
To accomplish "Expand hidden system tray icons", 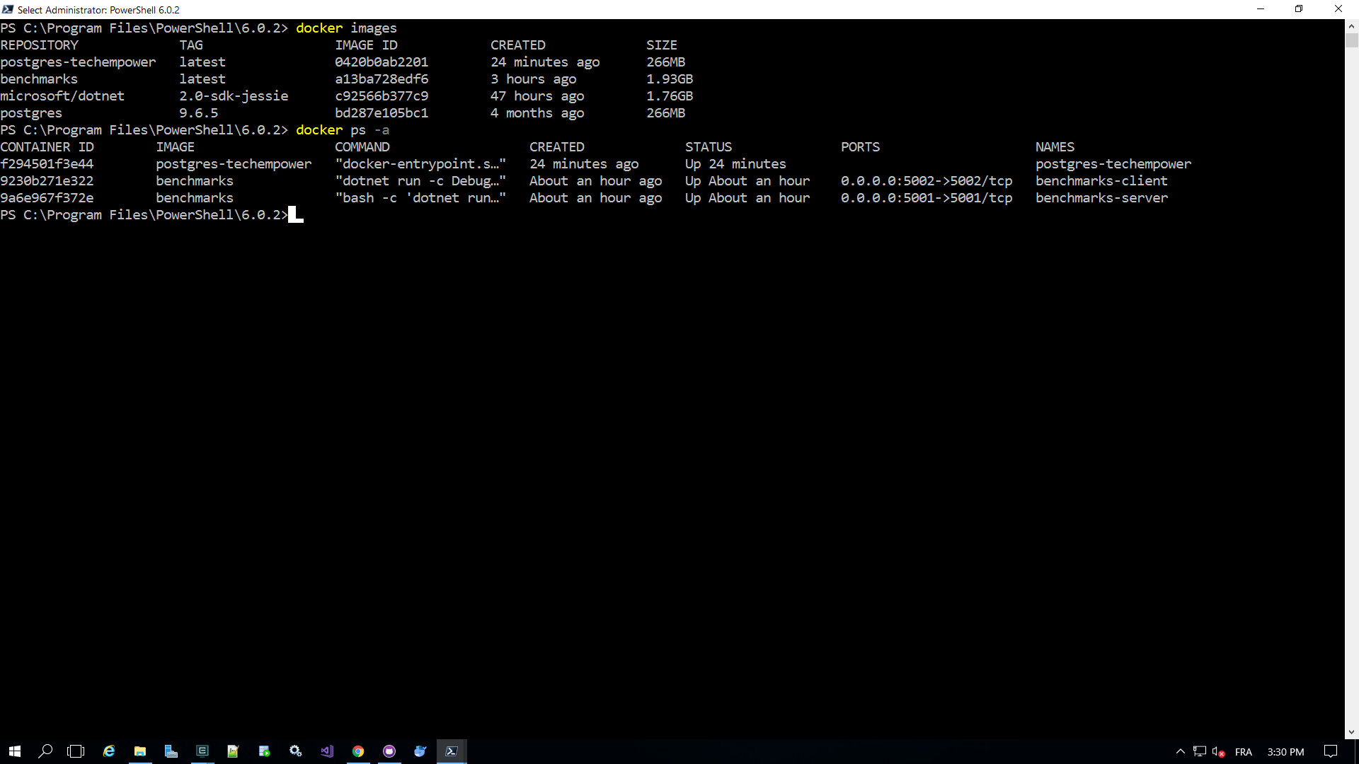I will (1180, 752).
